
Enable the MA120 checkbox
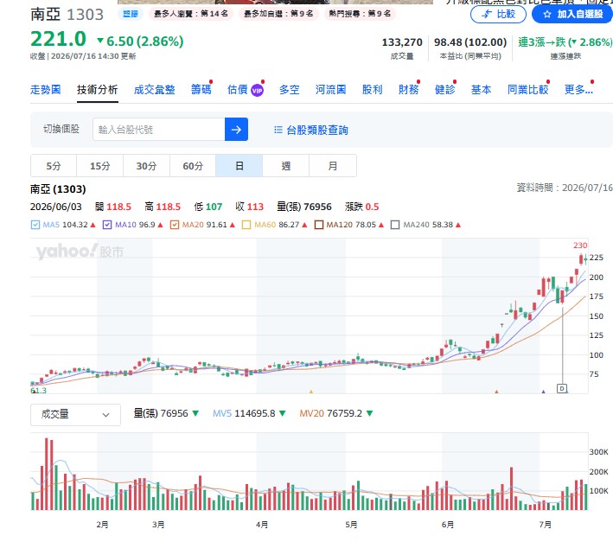tap(319, 225)
